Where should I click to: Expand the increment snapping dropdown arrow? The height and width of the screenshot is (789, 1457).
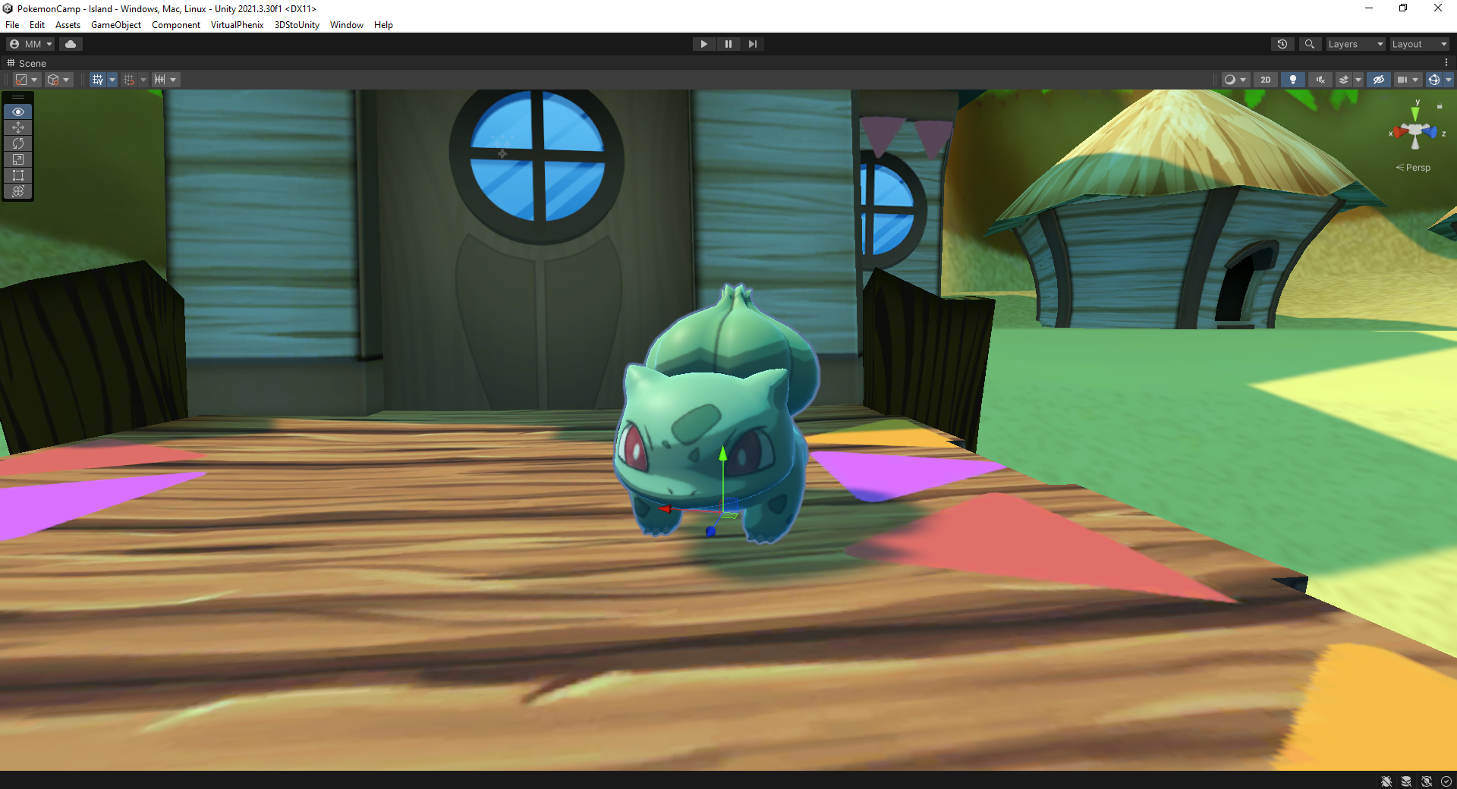coord(174,80)
